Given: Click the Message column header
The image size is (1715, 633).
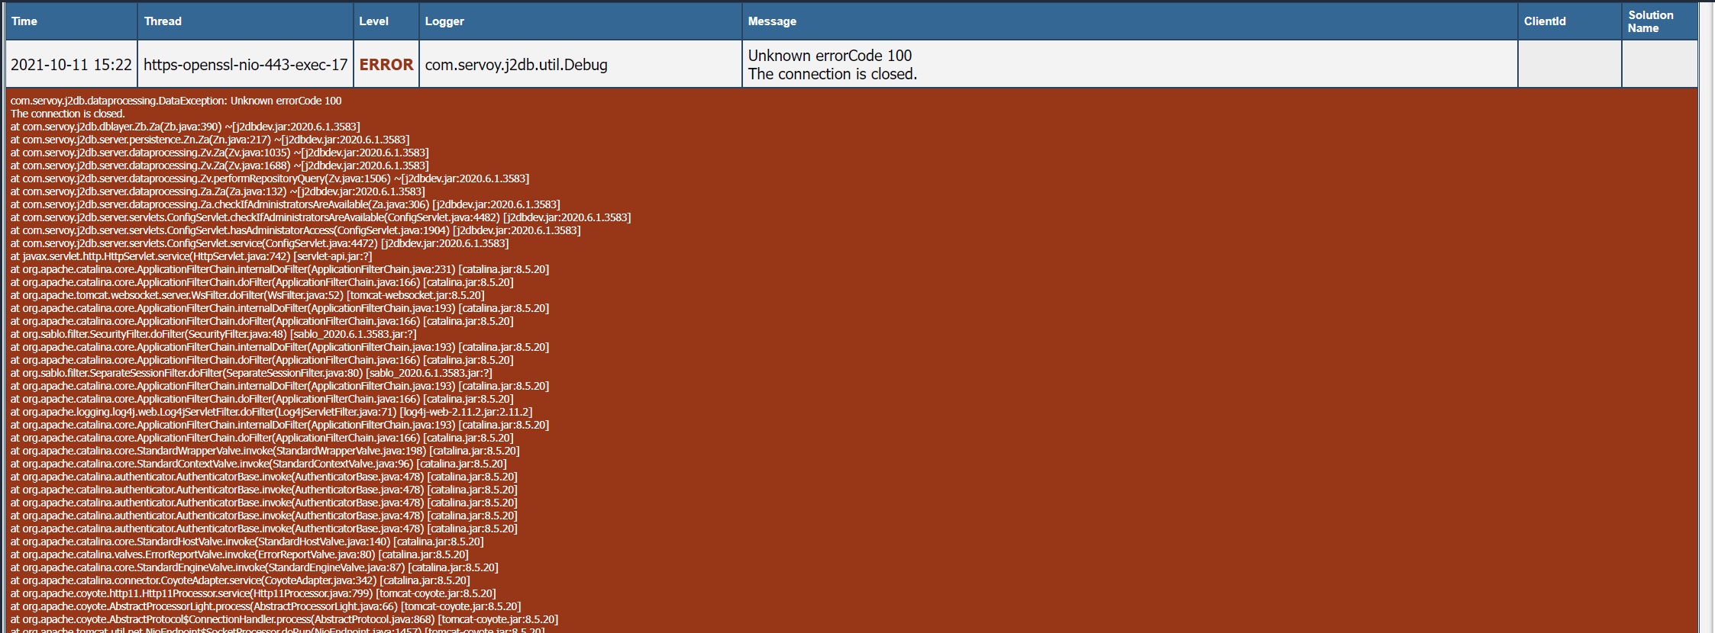Looking at the screenshot, I should pyautogui.click(x=1129, y=21).
